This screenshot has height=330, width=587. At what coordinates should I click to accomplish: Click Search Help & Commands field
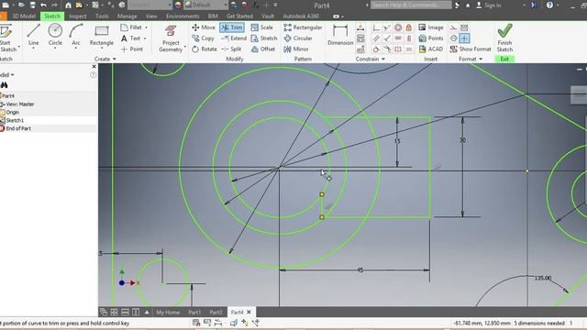[x=411, y=5]
